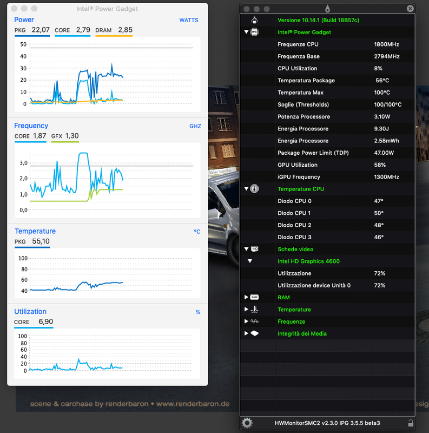This screenshot has width=429, height=433.
Task: Click the Power graph in Power Gadget
Action: (x=108, y=74)
